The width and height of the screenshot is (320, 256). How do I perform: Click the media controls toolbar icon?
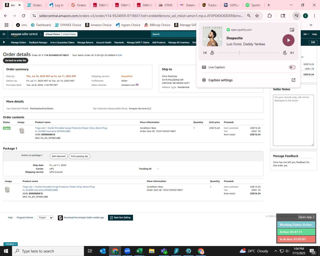click(x=296, y=16)
